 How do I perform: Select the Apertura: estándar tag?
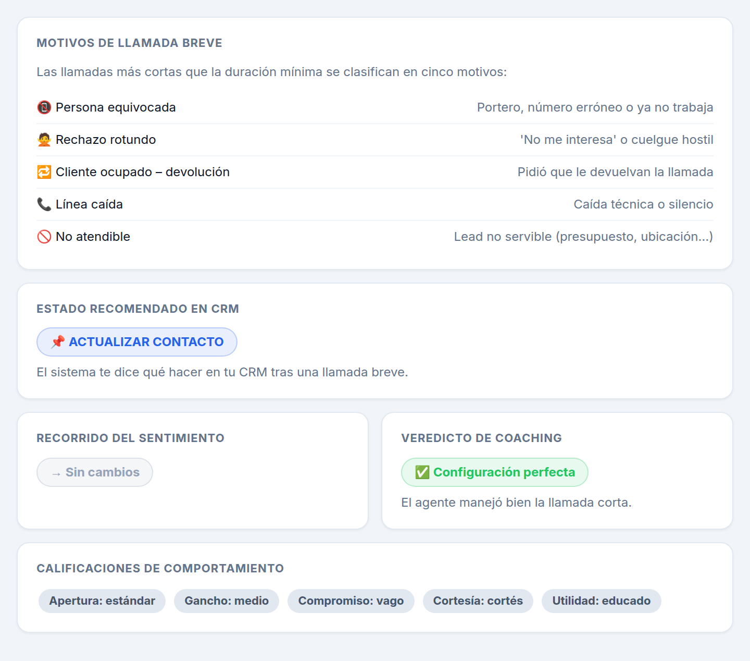pyautogui.click(x=102, y=601)
